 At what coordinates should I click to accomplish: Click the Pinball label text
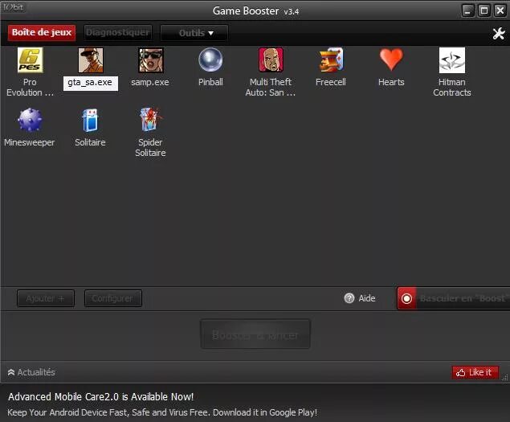pyautogui.click(x=210, y=82)
